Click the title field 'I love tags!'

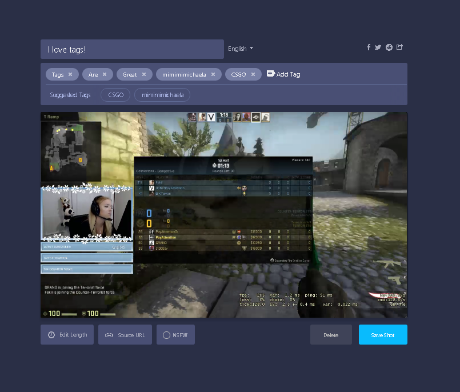(132, 49)
